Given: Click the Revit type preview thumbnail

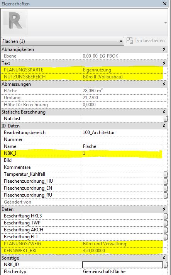Looking at the screenshot, I should 15,22.
